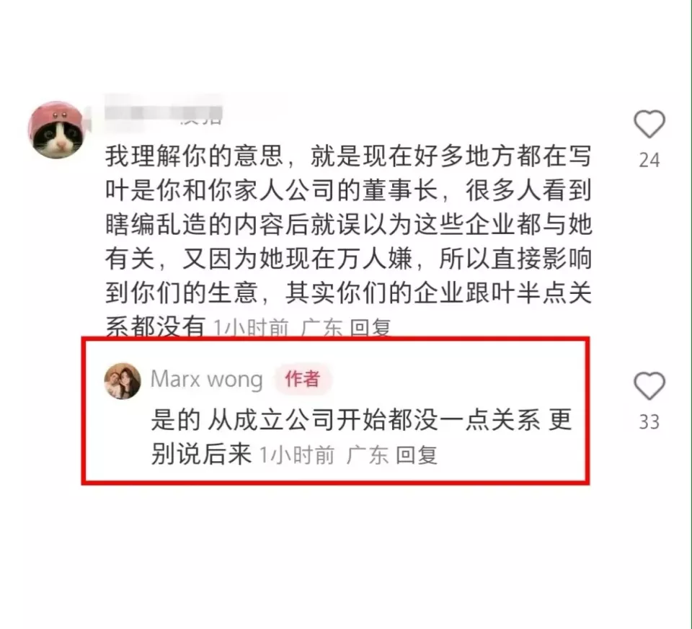Tap the 1小时前 timestamp on first comment
692x629 pixels.
[251, 328]
